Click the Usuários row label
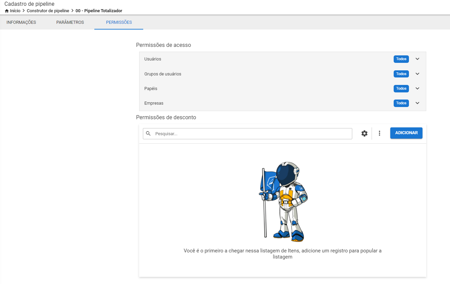Screen dimensions: 450x284 coord(153,59)
